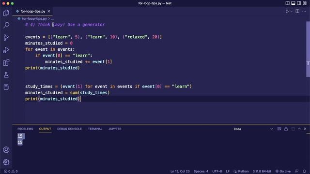Open Source Control view

(x=6, y=38)
